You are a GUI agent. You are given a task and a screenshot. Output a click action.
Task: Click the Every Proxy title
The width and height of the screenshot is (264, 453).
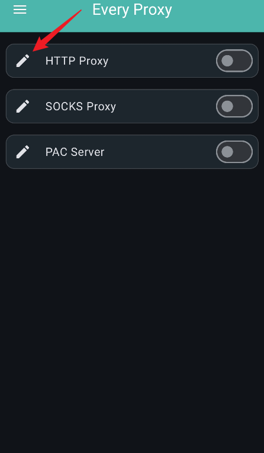tap(132, 10)
